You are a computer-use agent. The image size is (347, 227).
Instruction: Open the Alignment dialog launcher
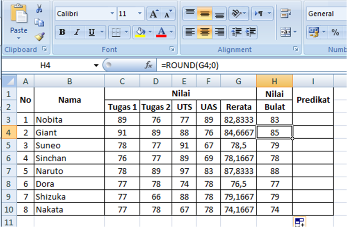[296, 49]
